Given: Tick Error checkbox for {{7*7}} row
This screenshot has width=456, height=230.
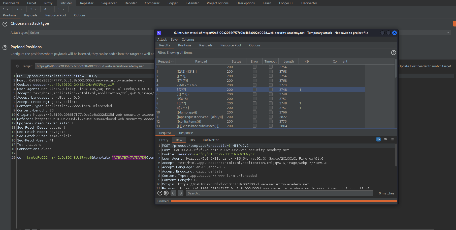Looking at the screenshot, I should coord(255,76).
